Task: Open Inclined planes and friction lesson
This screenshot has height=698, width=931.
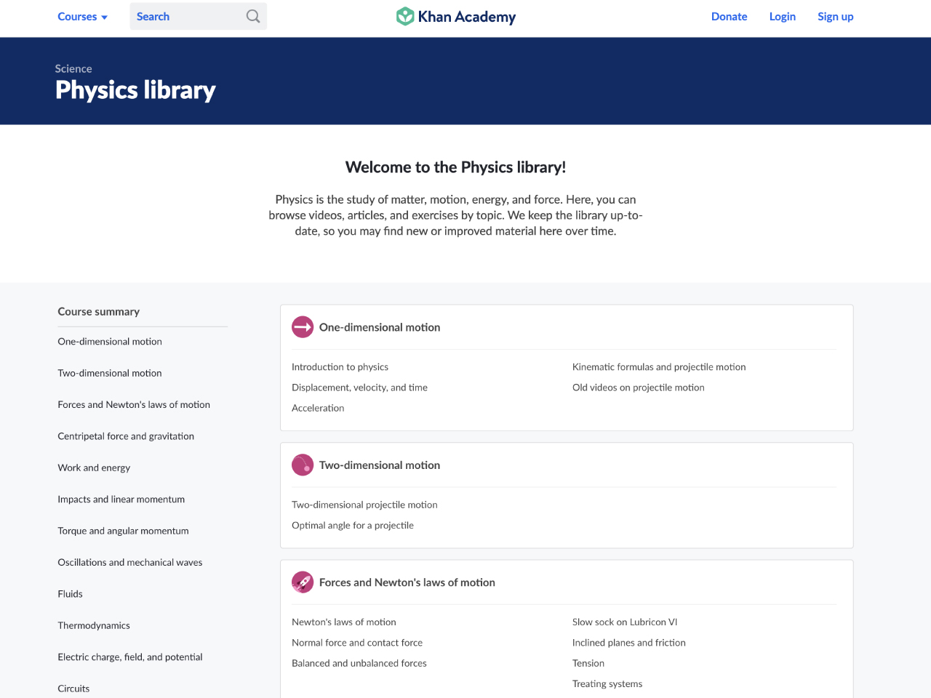Action: (x=629, y=642)
